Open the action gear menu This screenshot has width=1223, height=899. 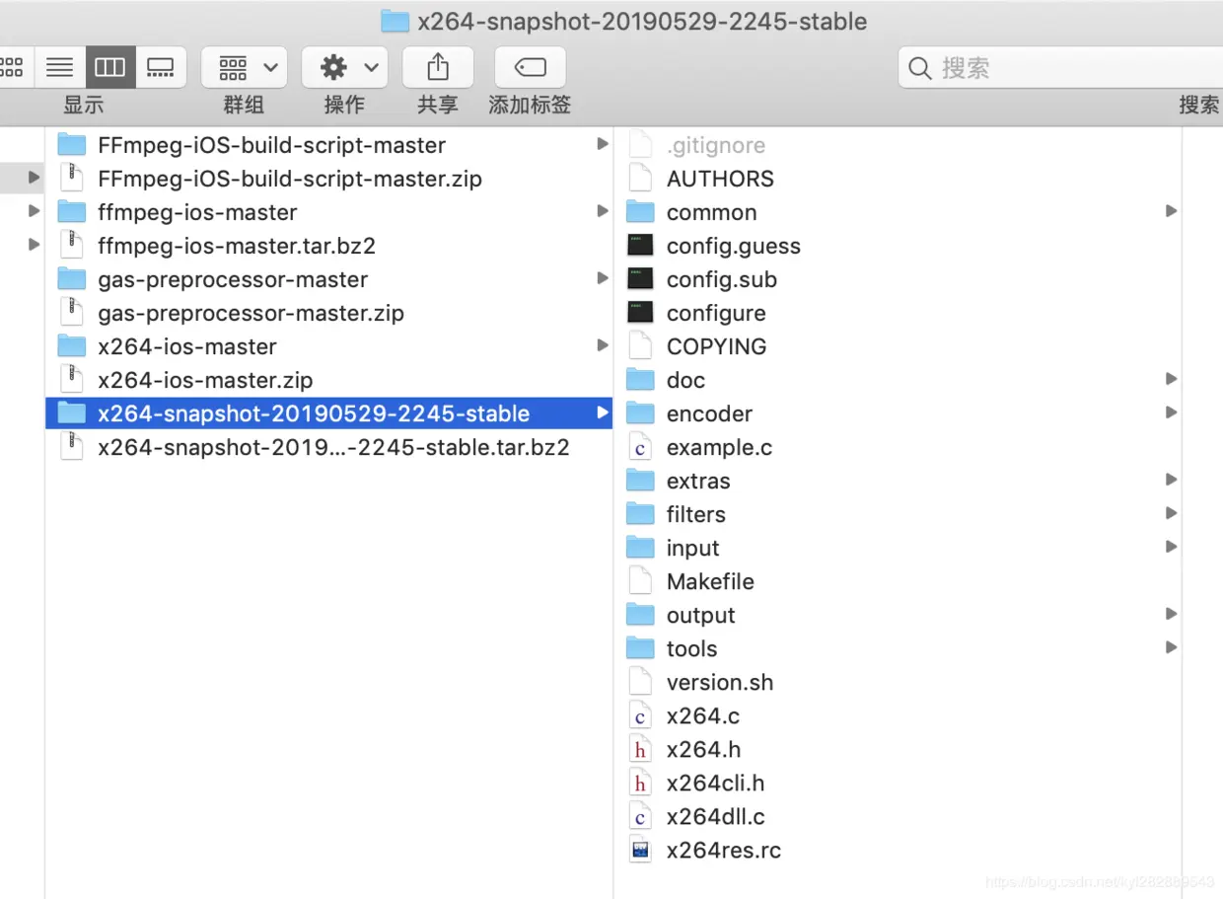point(344,67)
